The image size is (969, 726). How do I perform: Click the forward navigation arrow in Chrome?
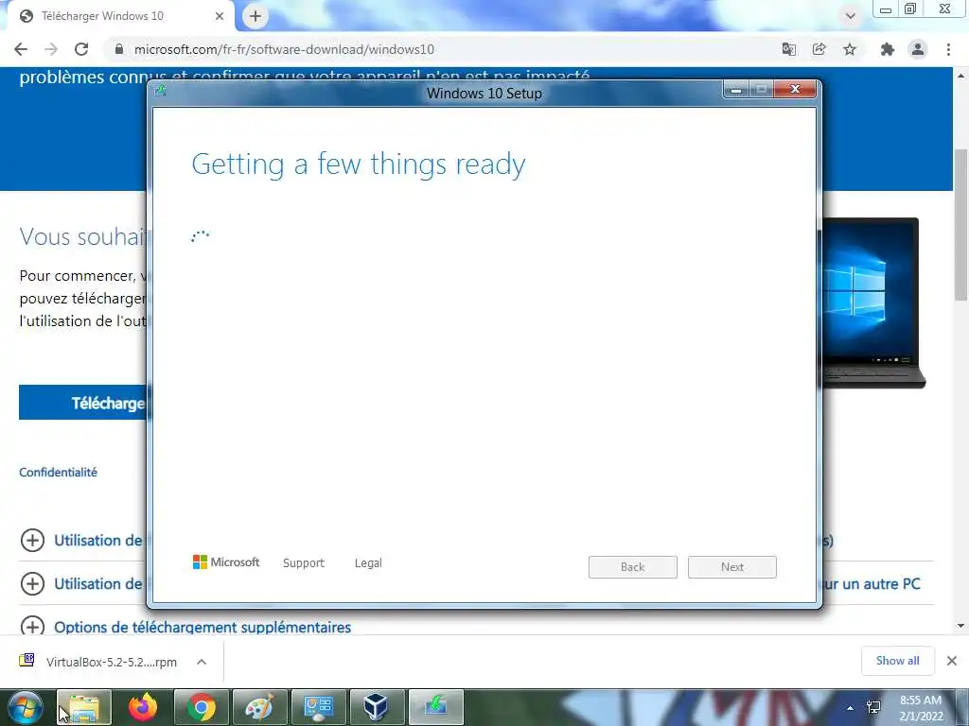click(x=51, y=49)
